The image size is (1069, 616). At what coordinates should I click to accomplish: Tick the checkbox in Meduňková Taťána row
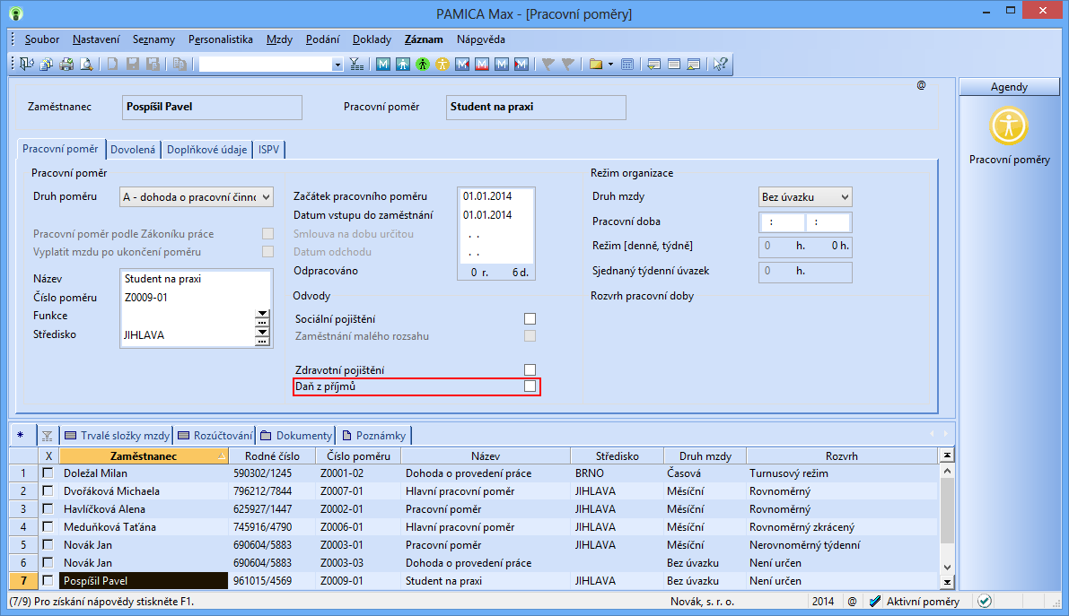click(x=48, y=526)
